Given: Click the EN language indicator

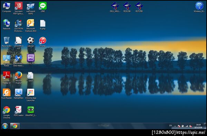Looking at the screenshot, I should (170, 126).
